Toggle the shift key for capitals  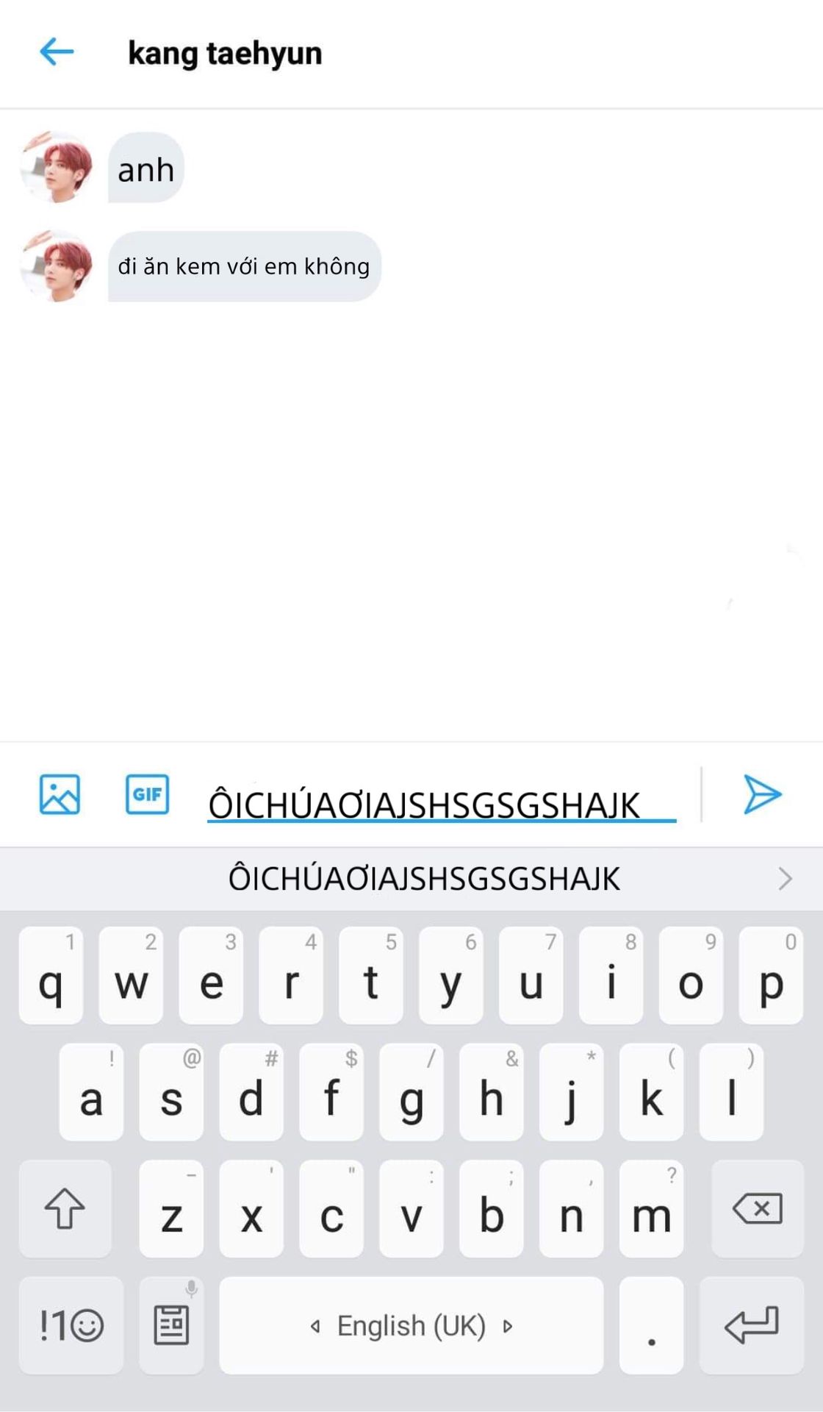tap(65, 1208)
